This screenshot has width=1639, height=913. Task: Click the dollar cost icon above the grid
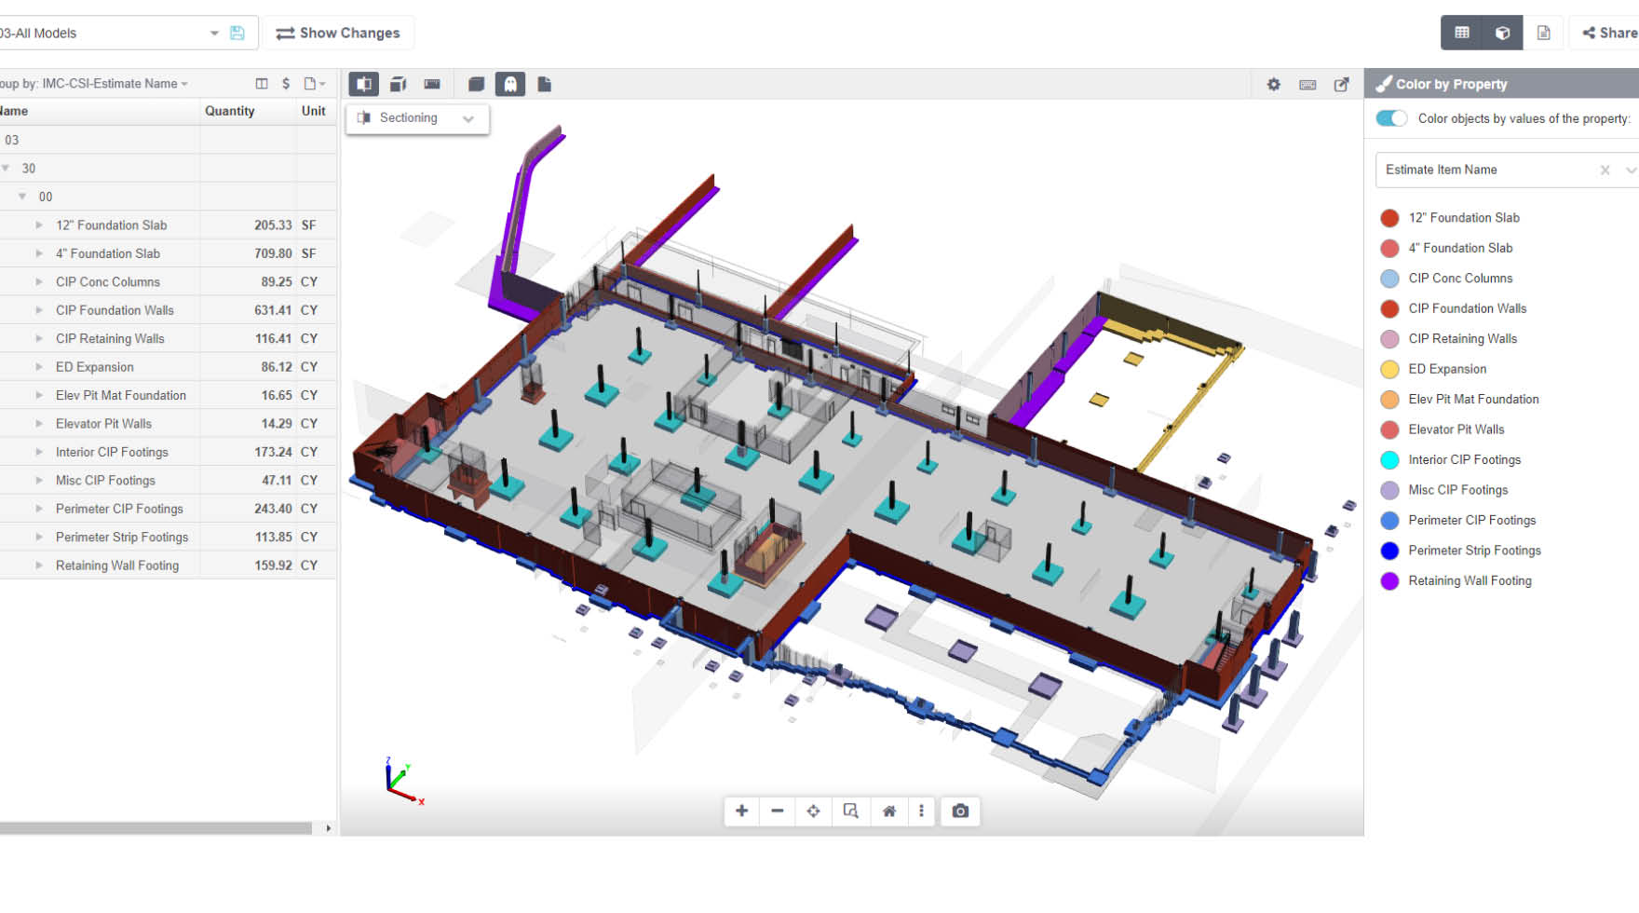pyautogui.click(x=285, y=83)
